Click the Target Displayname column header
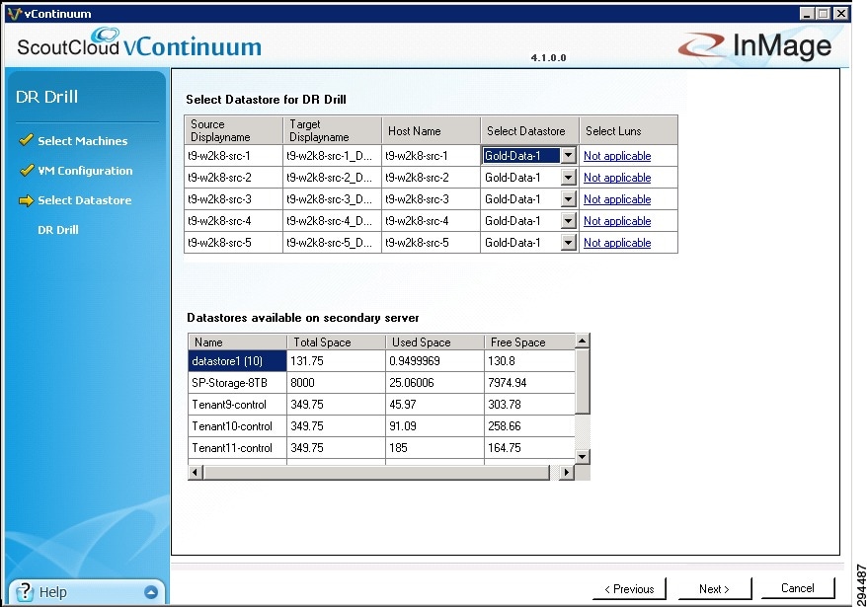867x607 pixels. coord(333,130)
